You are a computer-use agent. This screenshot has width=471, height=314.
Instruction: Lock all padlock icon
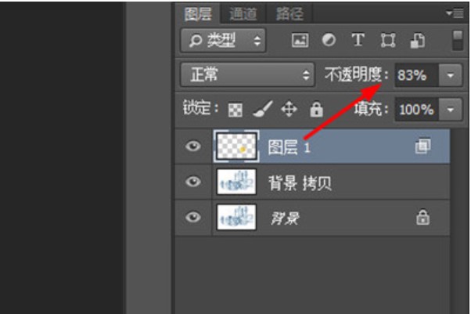click(316, 109)
